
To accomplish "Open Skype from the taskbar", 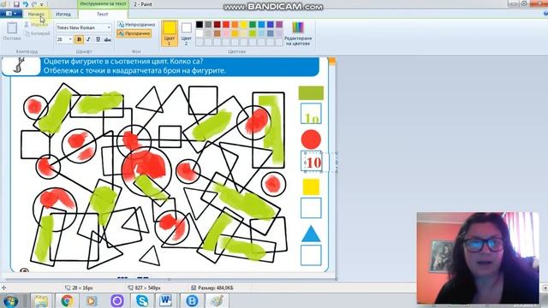I will pyautogui.click(x=142, y=300).
